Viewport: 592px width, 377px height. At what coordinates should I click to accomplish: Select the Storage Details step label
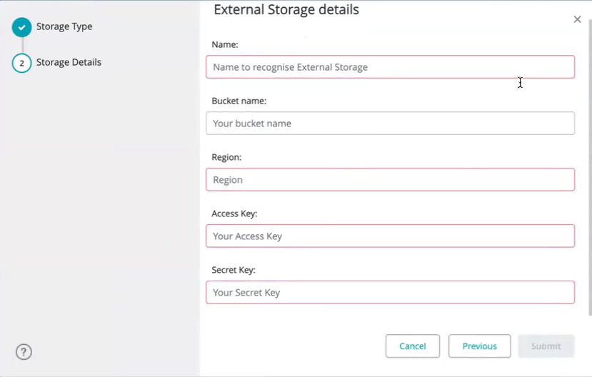pos(69,63)
